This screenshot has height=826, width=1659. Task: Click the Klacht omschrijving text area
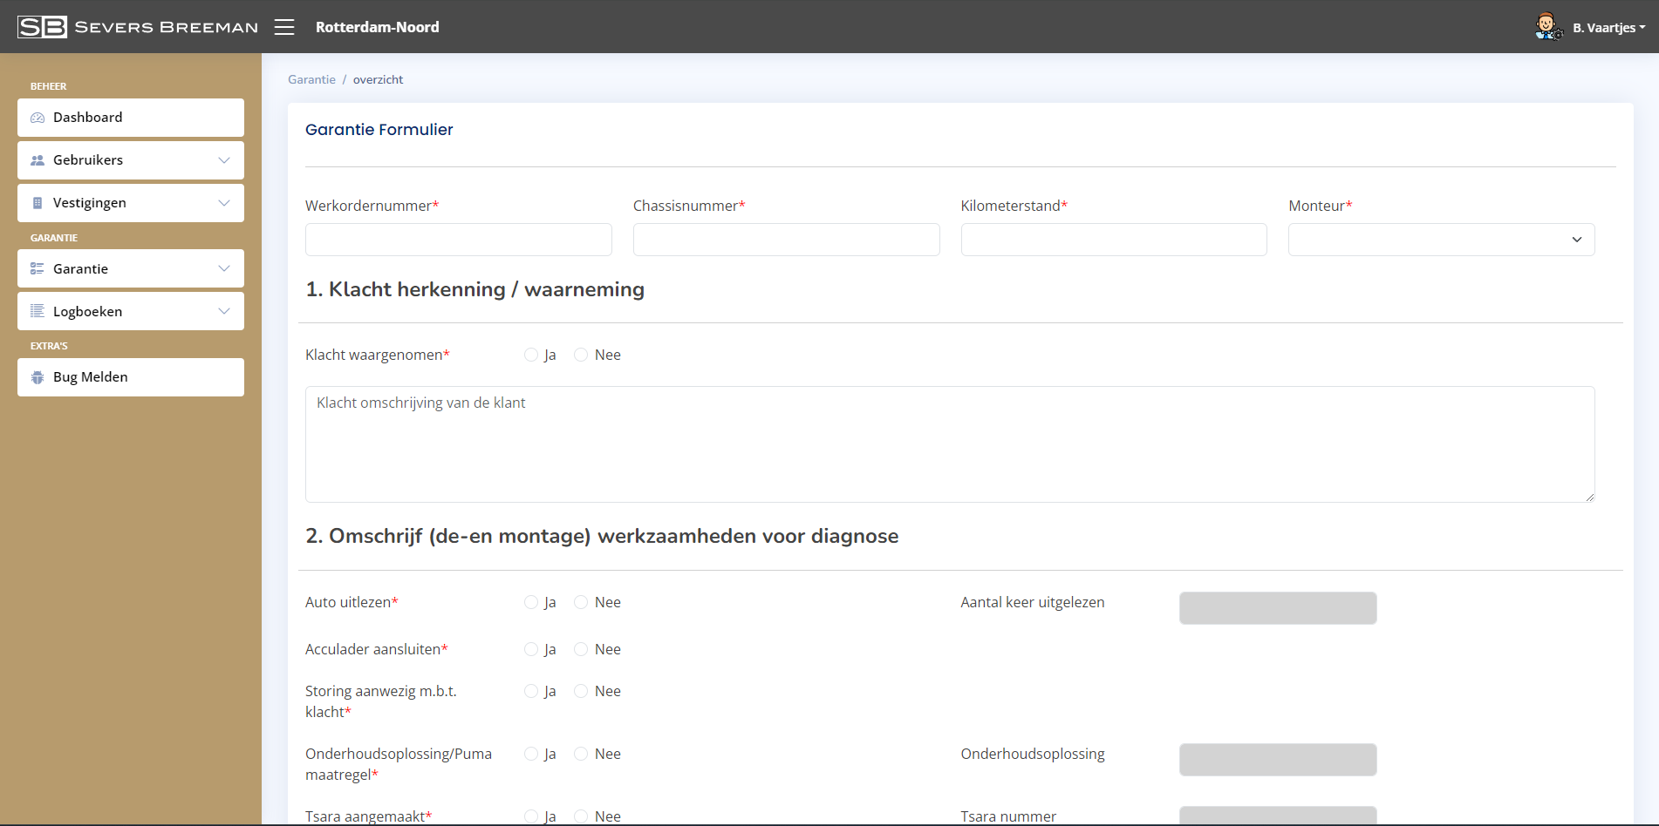coord(949,444)
